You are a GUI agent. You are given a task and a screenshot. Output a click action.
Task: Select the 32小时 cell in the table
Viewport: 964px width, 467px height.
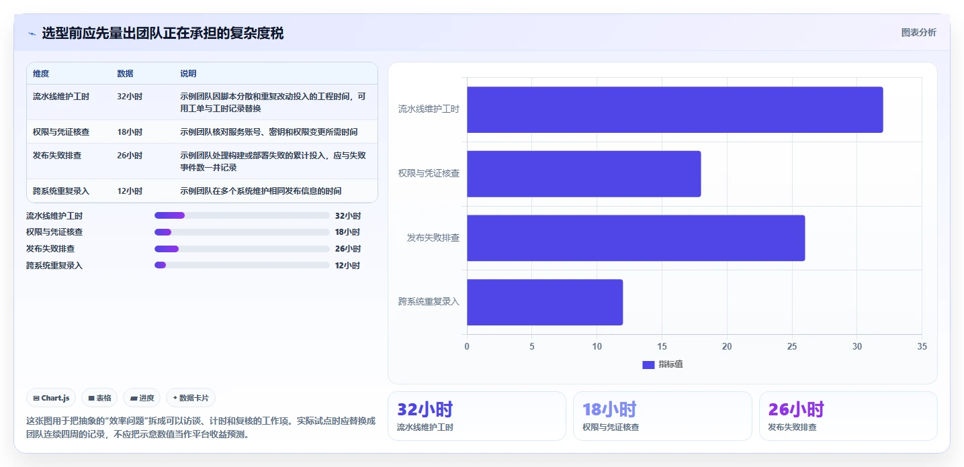point(130,97)
